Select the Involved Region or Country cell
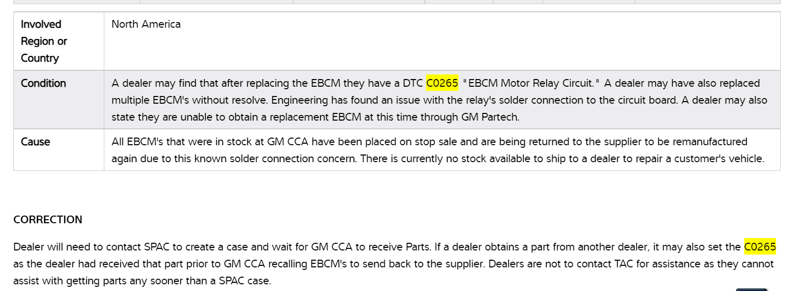The height and width of the screenshot is (291, 792). pyautogui.click(x=44, y=41)
